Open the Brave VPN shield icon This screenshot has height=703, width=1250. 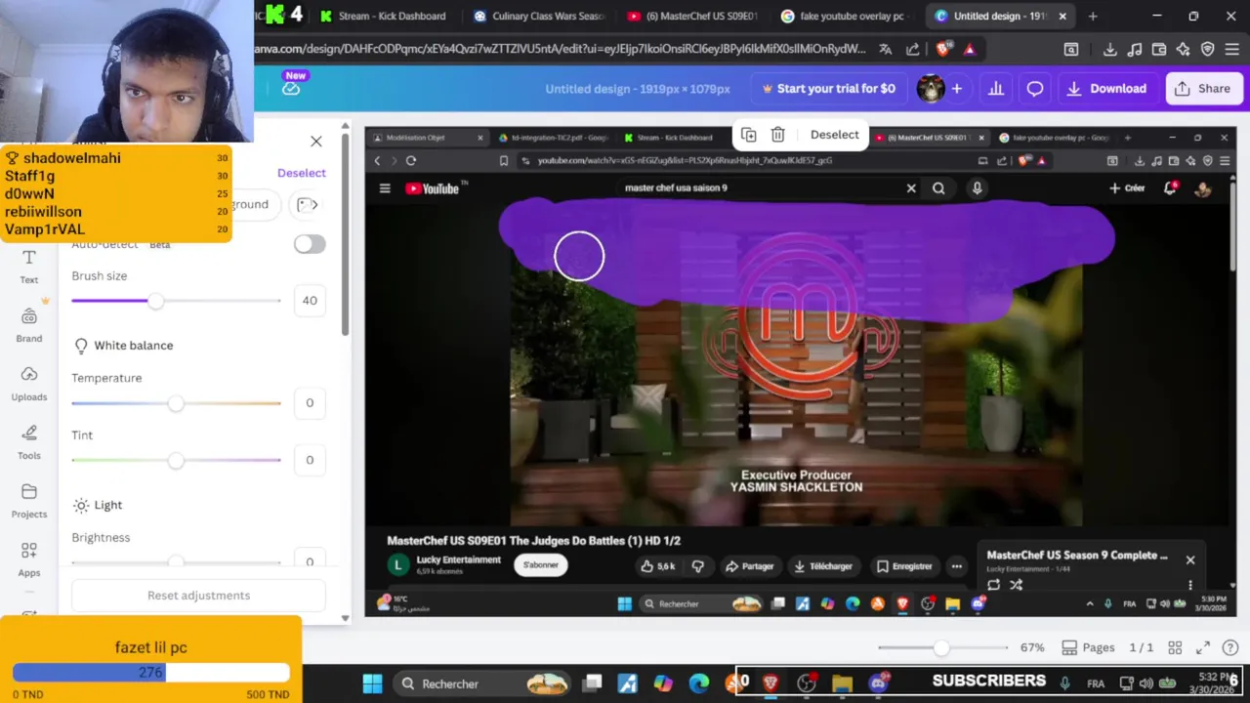1208,49
